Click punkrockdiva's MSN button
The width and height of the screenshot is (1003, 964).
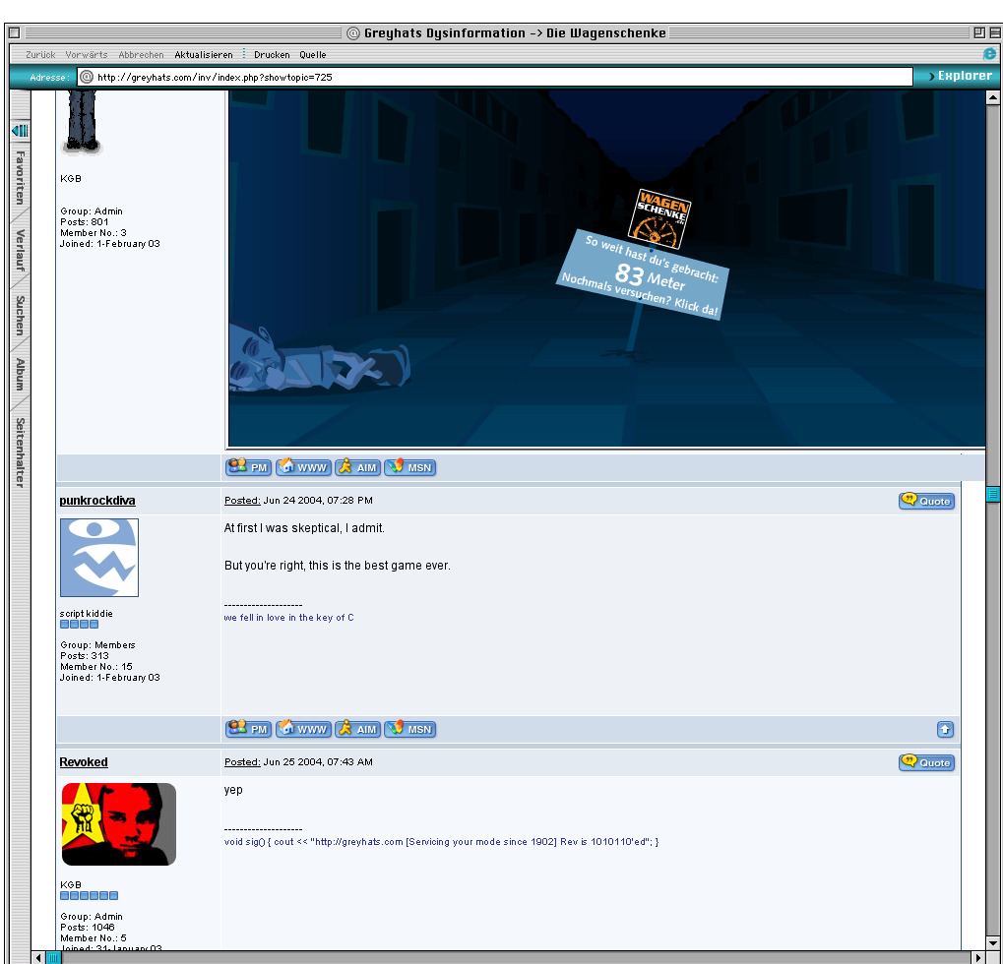click(410, 729)
